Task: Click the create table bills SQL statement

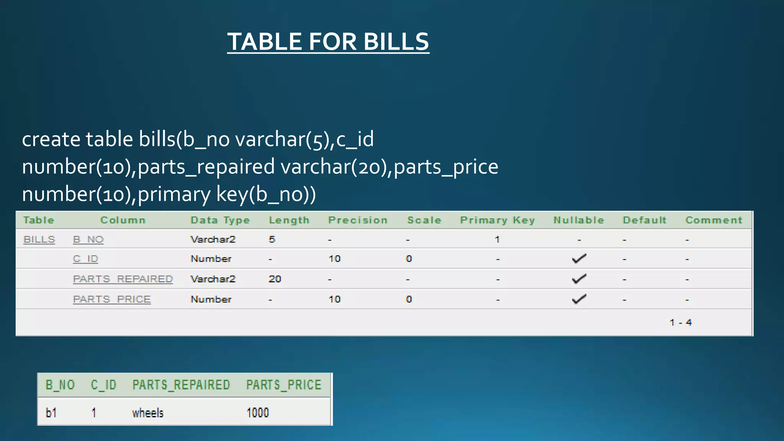Action: click(260, 167)
